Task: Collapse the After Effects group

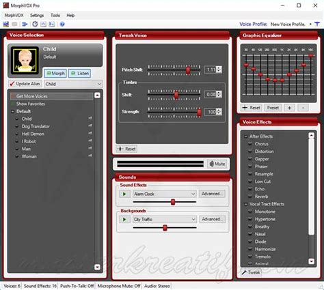Action: click(245, 136)
